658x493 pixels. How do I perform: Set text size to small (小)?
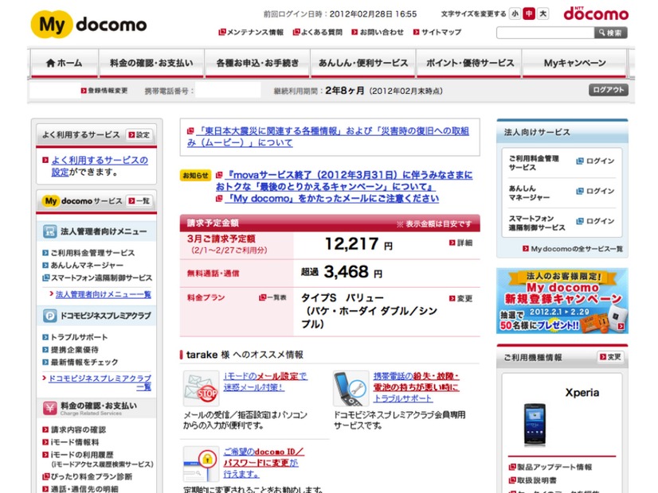click(515, 14)
